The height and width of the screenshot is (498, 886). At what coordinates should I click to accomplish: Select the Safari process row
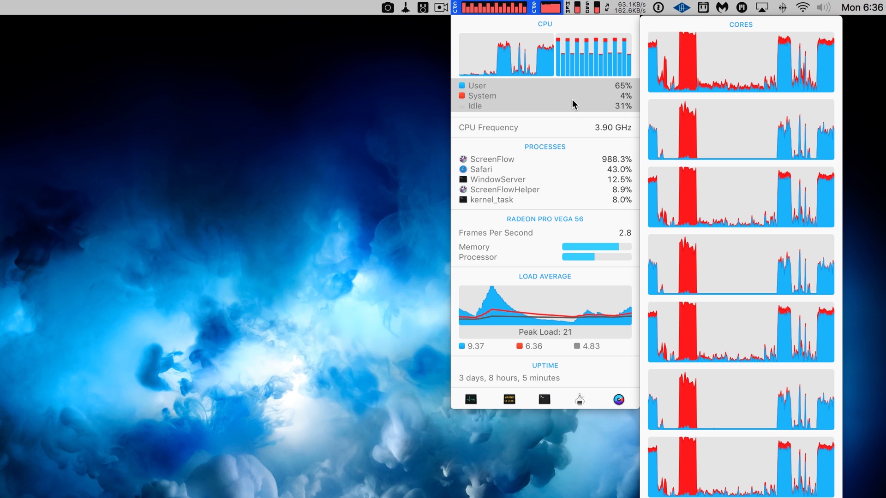[545, 169]
